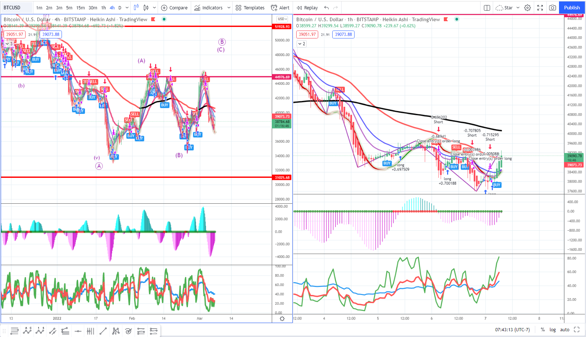Select the horizontal ray style drawing tool
Screen dimensions: 586x337
pyautogui.click(x=14, y=331)
